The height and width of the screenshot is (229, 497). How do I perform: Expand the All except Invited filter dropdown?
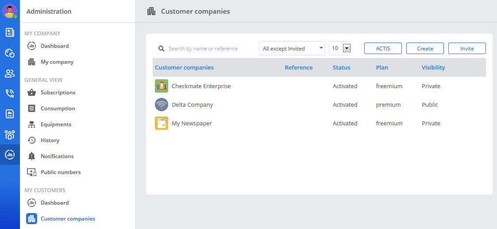292,48
